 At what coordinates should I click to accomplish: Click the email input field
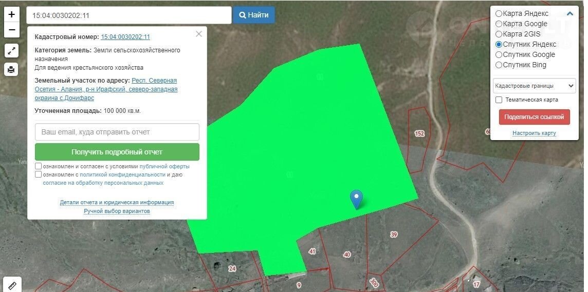117,132
